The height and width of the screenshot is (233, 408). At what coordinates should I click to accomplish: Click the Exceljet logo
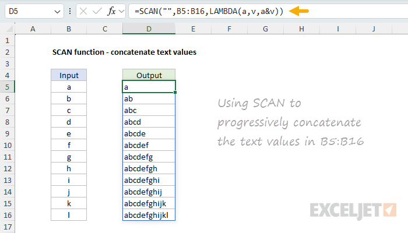pyautogui.click(x=354, y=209)
